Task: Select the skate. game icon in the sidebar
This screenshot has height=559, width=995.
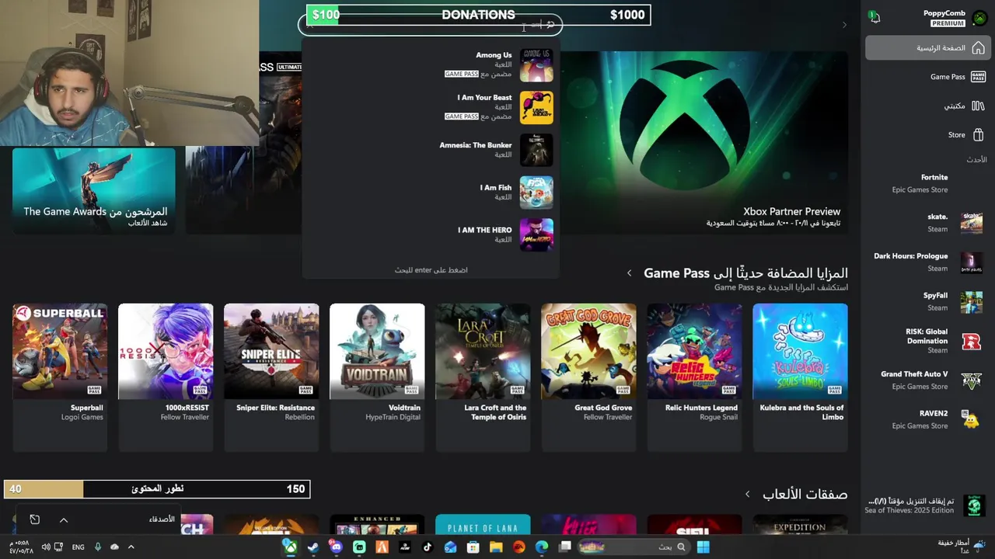Action: coord(972,223)
